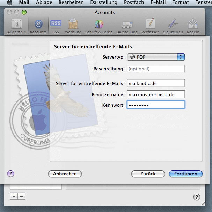
Task: Click the help button in Accounts window
Action: (x=197, y=197)
